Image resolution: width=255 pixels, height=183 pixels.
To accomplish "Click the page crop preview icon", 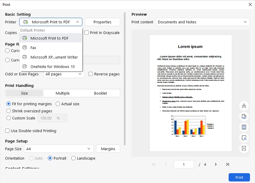I will click(244, 138).
